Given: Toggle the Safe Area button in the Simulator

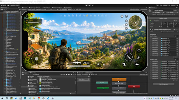Looking at the screenshot, I should (78, 9).
